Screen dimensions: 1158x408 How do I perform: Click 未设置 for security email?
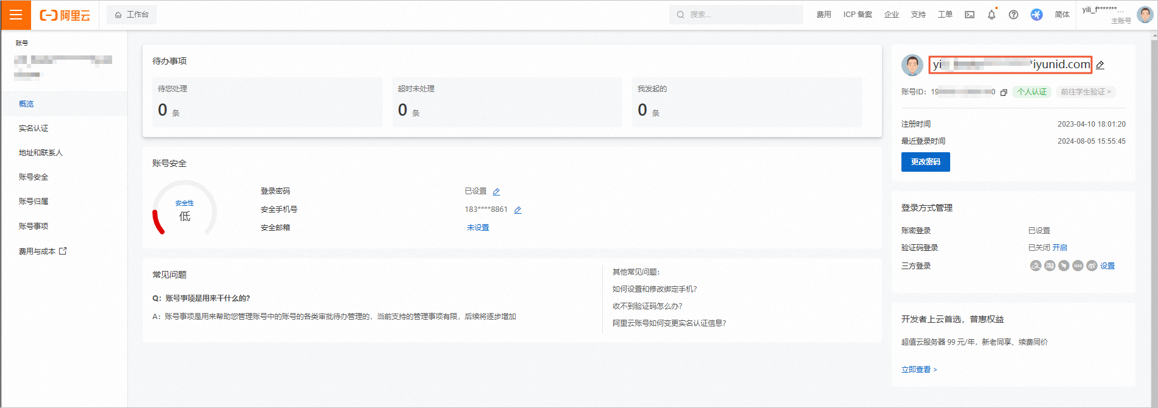tap(478, 228)
